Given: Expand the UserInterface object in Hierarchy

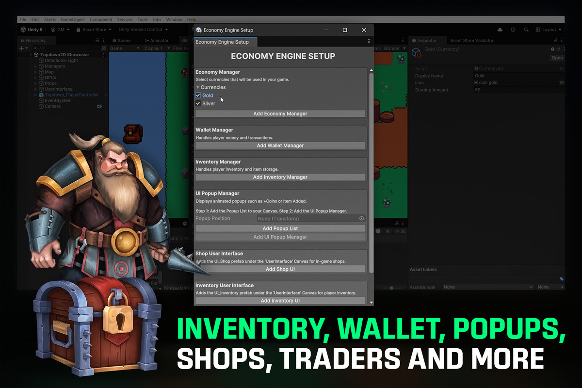Looking at the screenshot, I should pos(35,89).
